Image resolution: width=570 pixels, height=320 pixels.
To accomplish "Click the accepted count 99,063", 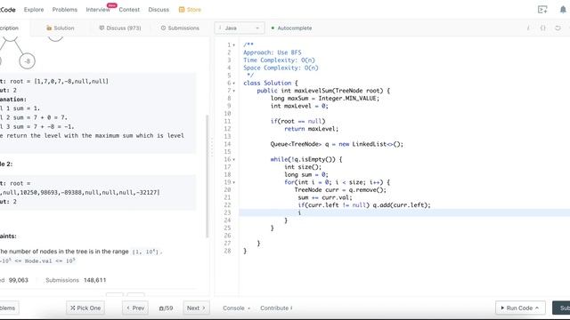I will click(x=19, y=280).
